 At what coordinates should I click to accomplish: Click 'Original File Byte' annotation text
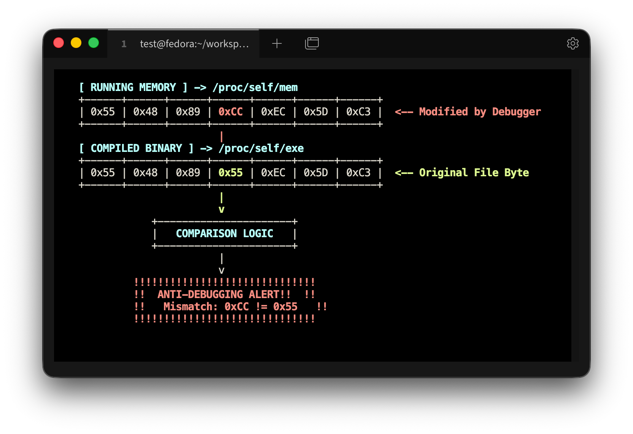474,173
